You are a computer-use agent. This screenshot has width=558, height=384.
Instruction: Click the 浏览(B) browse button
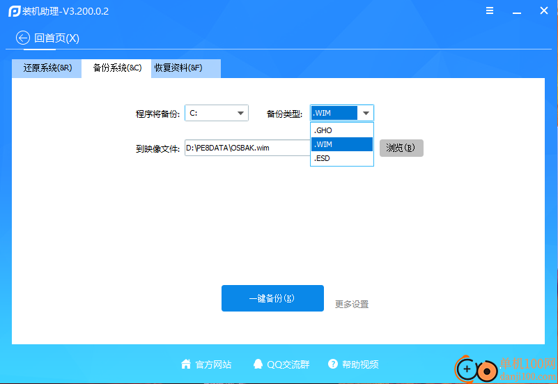(x=401, y=148)
